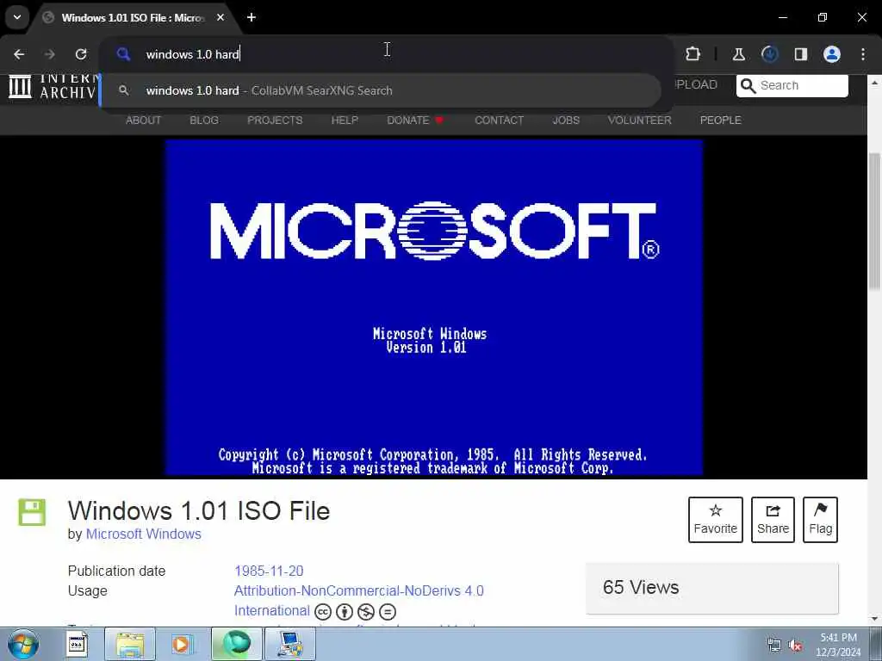
Task: Open the ABOUT navigation link
Action: coord(144,120)
